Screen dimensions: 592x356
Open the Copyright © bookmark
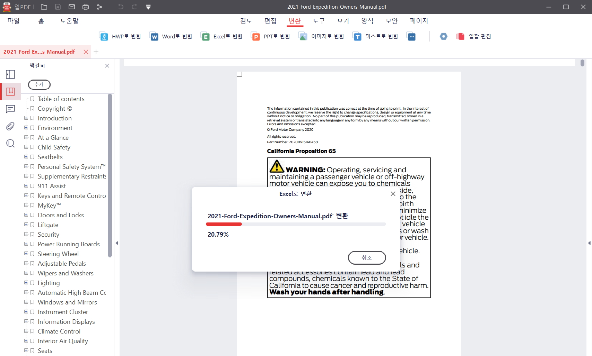[x=55, y=109]
